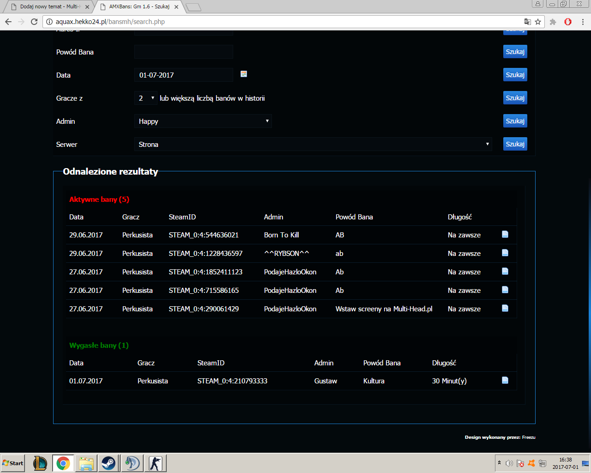This screenshot has width=591, height=473.
Task: Click the Opera extension icon in toolbar
Action: (568, 22)
